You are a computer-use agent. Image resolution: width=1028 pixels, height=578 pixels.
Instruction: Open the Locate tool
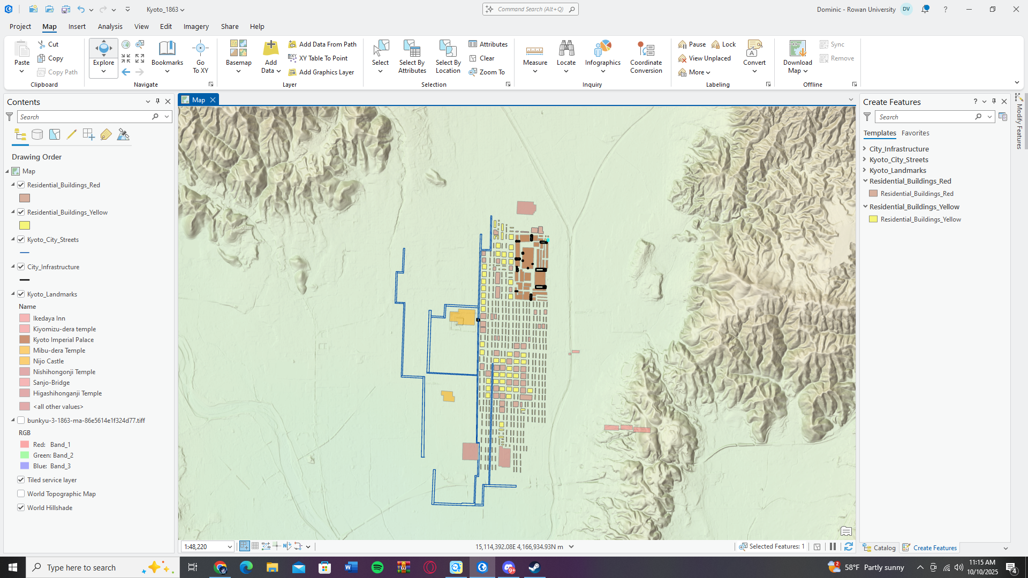[566, 56]
